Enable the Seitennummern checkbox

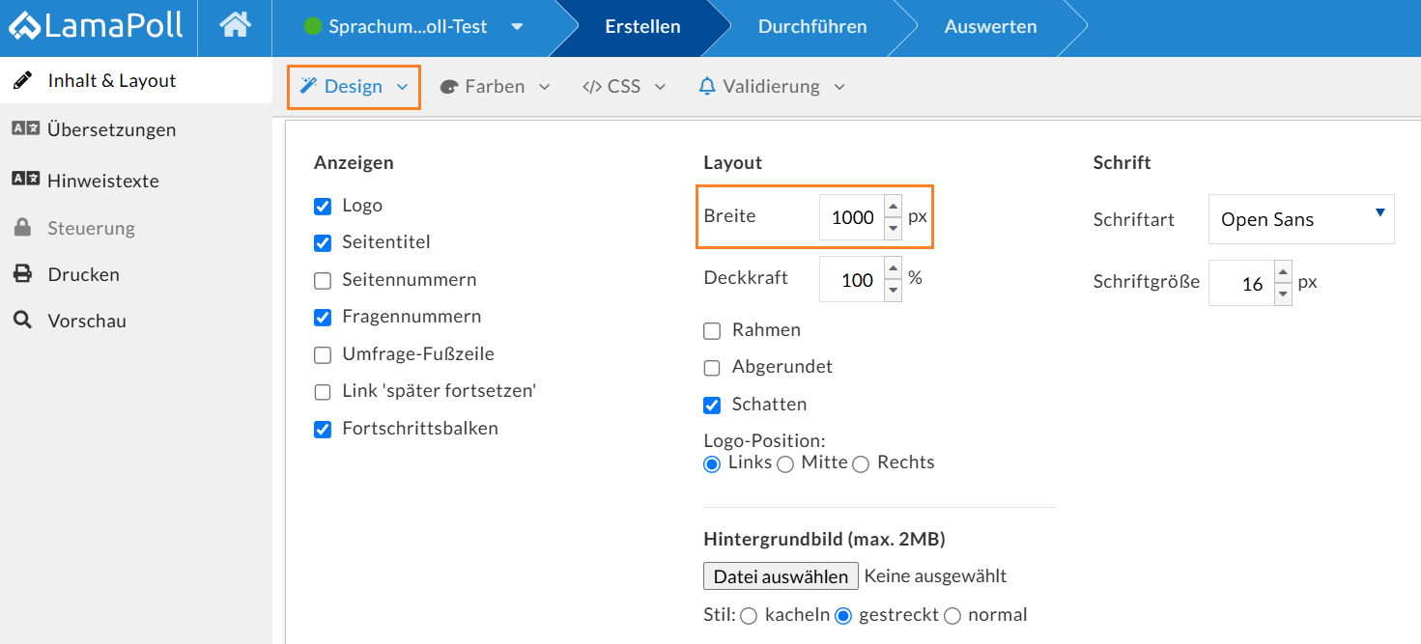click(x=323, y=280)
